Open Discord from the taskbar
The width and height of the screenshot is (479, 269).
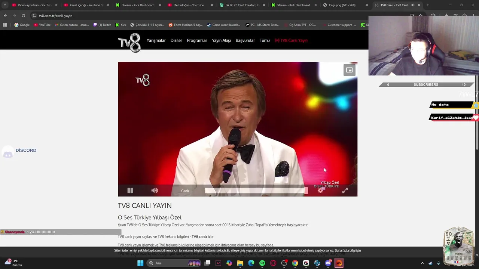pos(328,263)
